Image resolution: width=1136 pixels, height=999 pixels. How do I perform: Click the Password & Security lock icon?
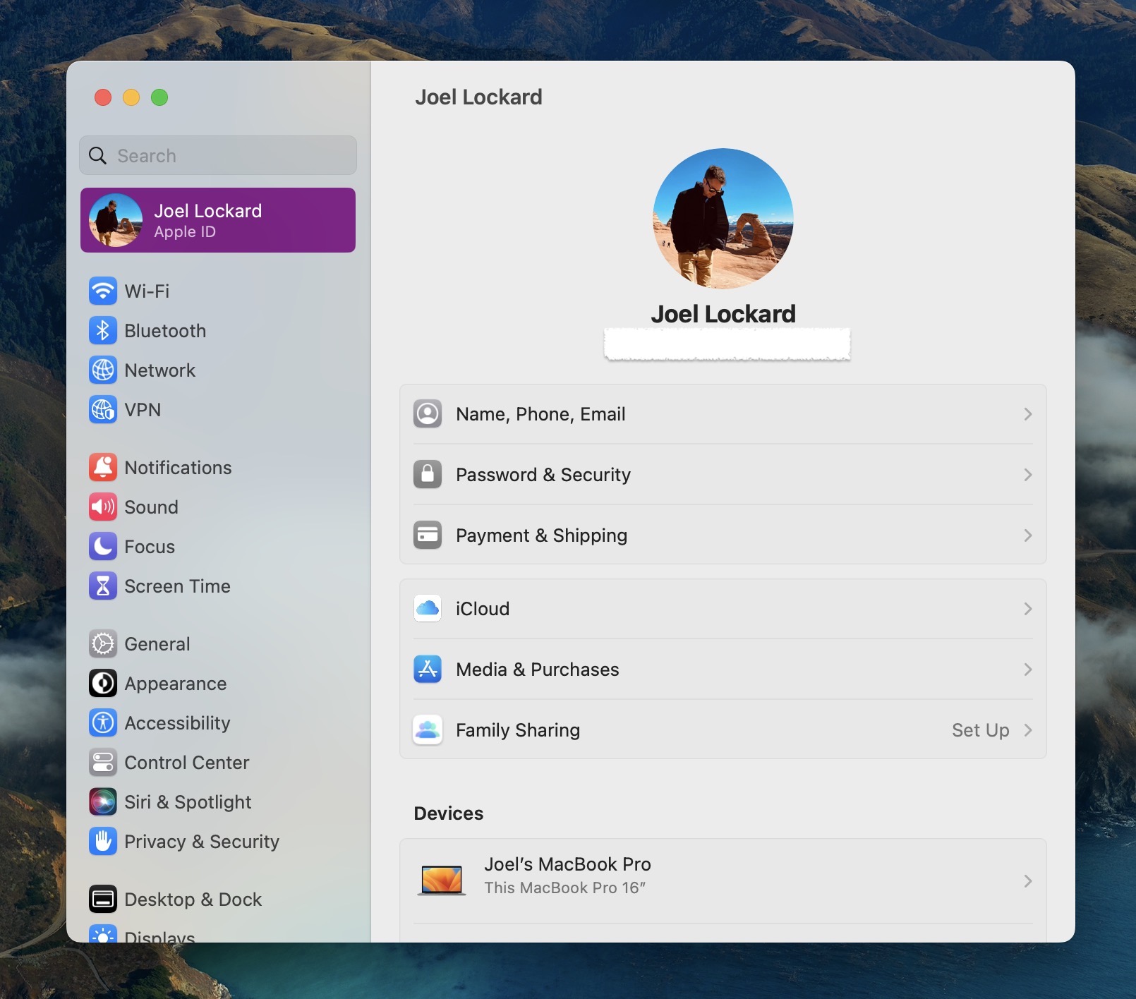coord(428,474)
